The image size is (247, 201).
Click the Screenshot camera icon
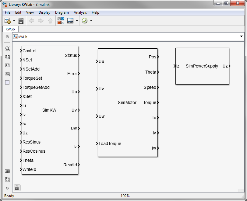tap(7, 171)
